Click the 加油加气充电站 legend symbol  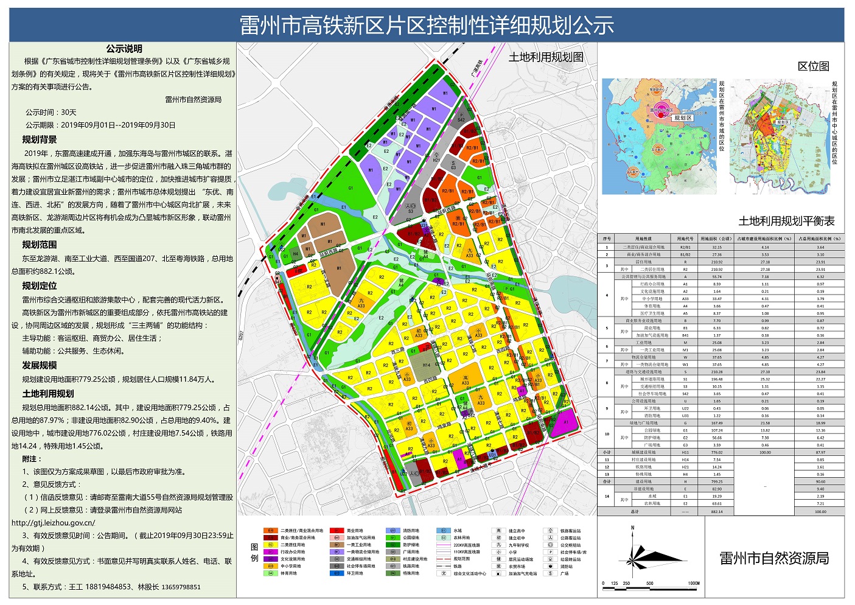[499, 573]
